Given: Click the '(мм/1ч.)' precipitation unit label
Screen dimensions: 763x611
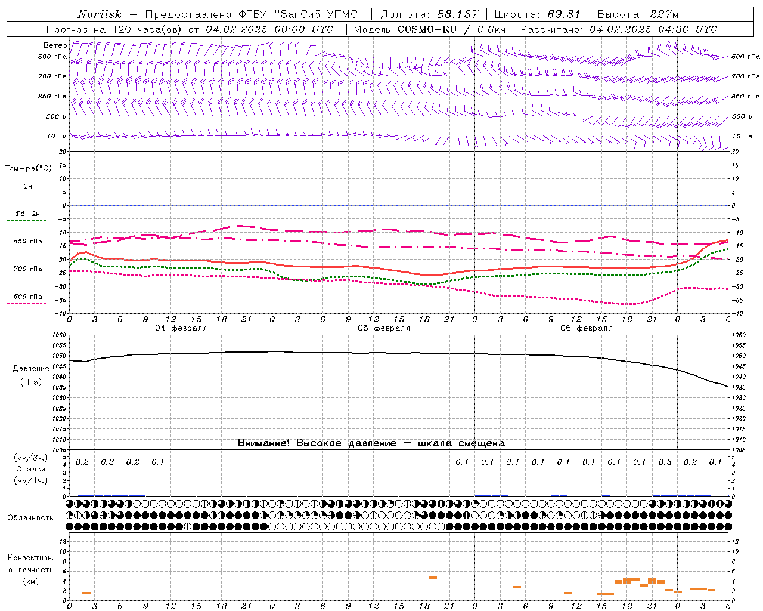Looking at the screenshot, I should tap(31, 480).
